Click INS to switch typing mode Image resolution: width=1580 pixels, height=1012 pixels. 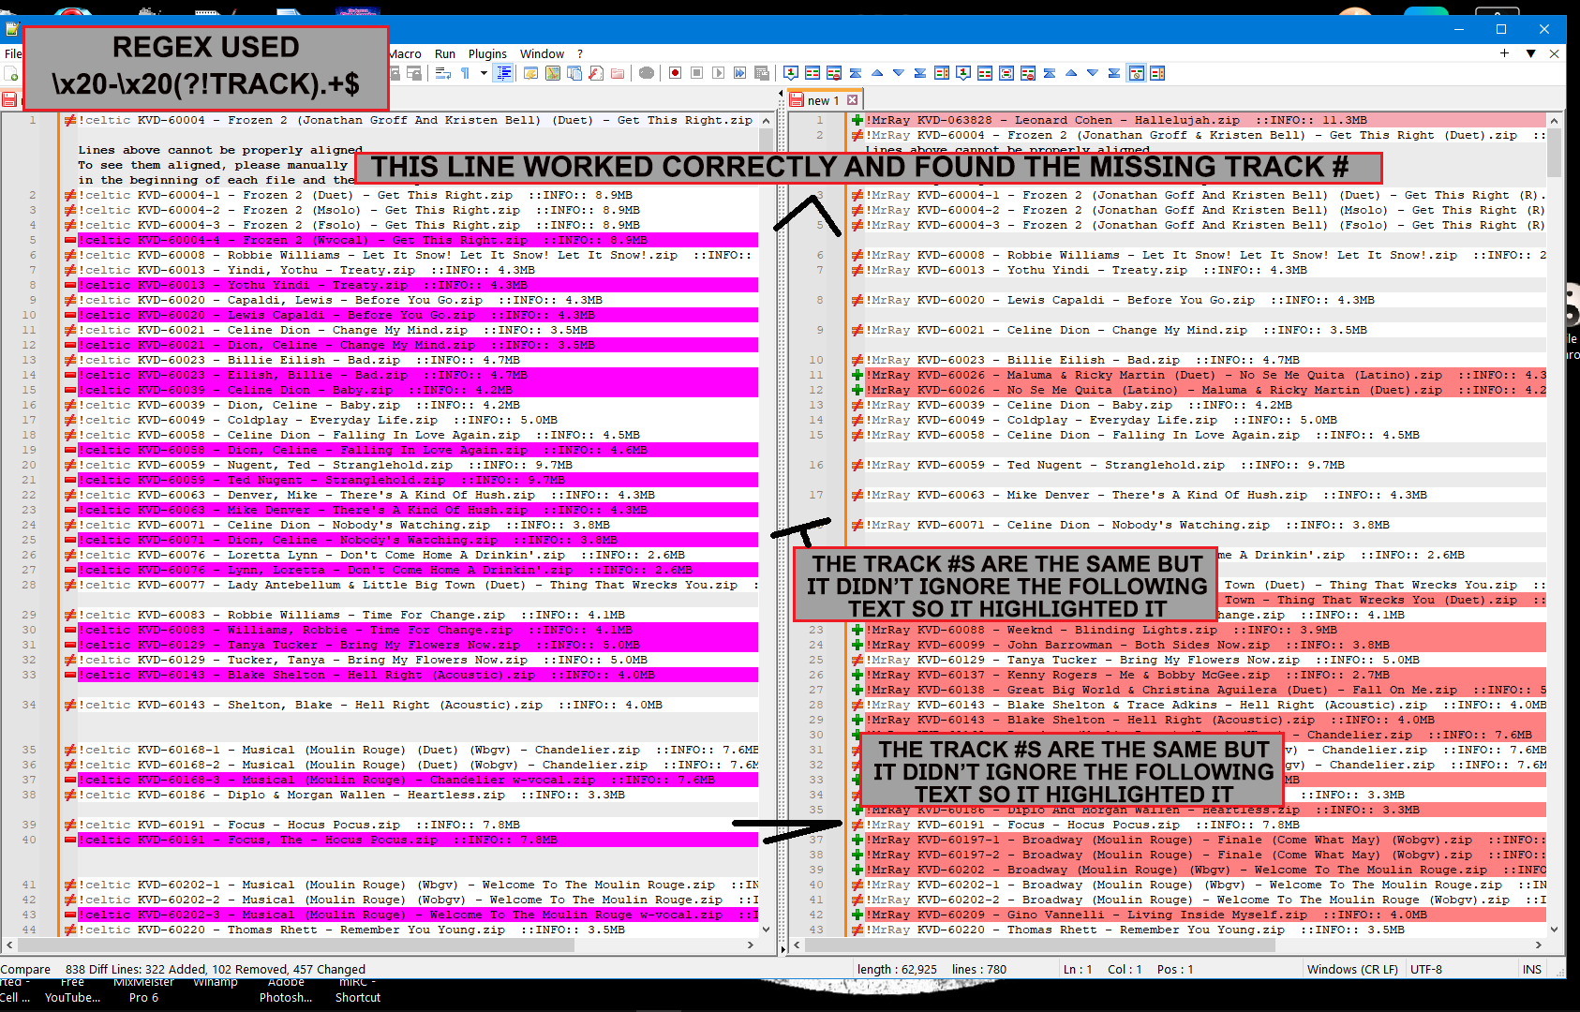coord(1531,969)
